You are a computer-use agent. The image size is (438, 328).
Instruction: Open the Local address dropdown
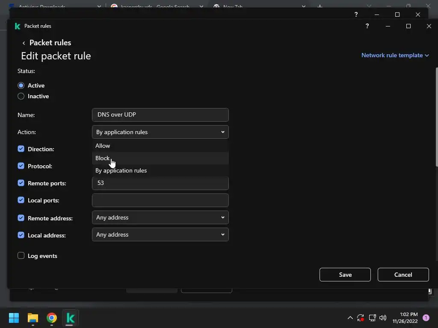coord(160,234)
